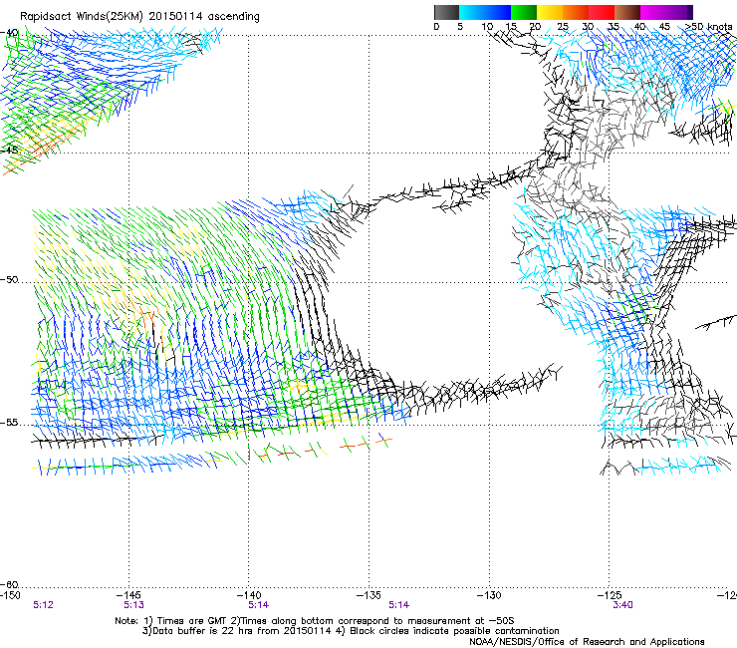Click the '45' legend scale label
The height and width of the screenshot is (648, 737).
pos(664,27)
